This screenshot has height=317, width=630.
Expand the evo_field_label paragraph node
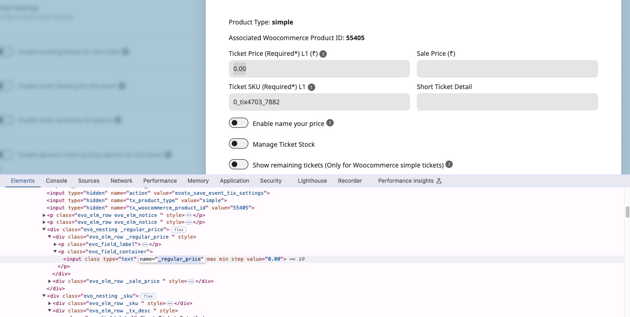click(x=55, y=244)
